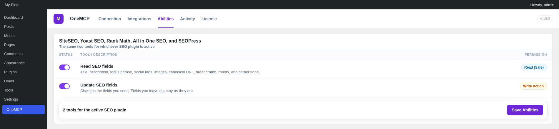Click the OneMCP title text in header
Image resolution: width=559 pixels, height=129 pixels.
[x=80, y=19]
